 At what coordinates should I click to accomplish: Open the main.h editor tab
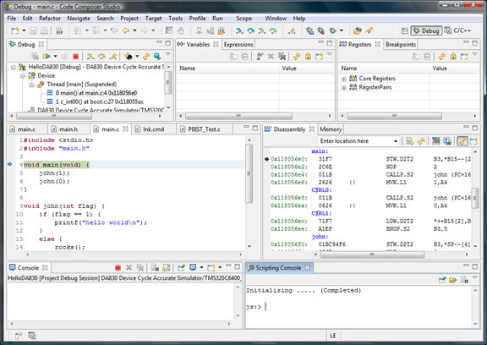point(68,129)
